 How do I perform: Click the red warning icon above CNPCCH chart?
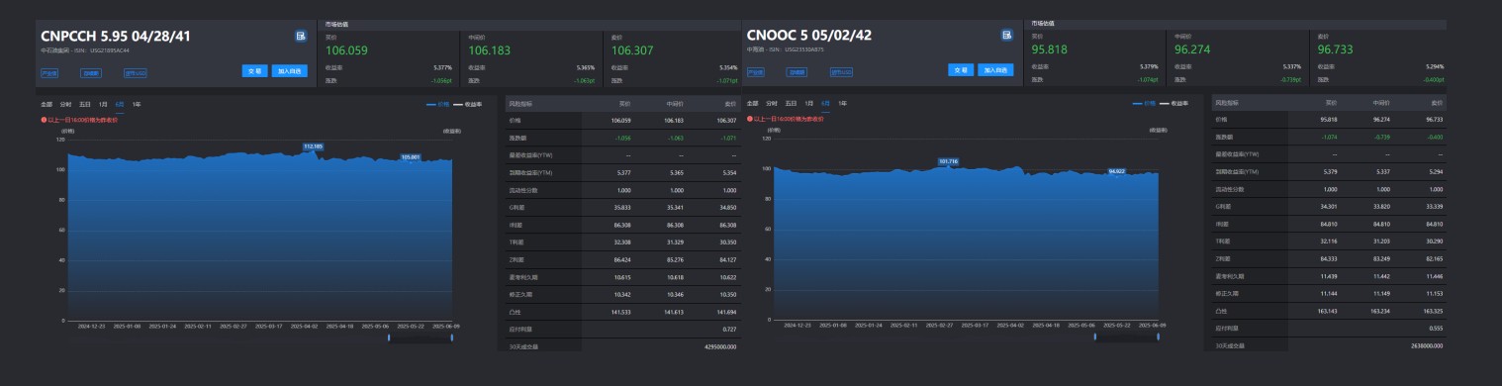click(x=44, y=119)
